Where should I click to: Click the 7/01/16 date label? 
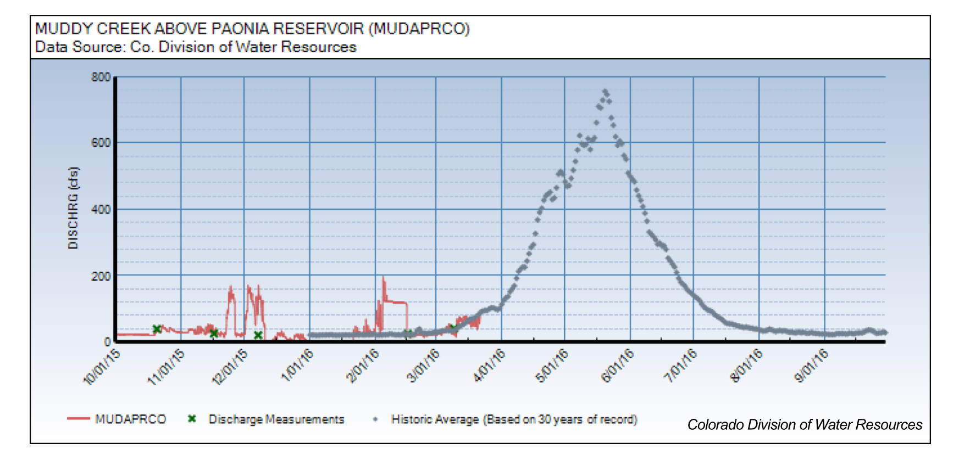pyautogui.click(x=680, y=365)
